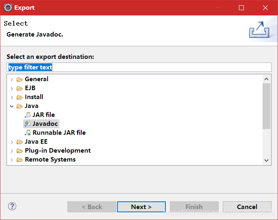The image size is (278, 220).
Task: Click the Eclipse gear icon in title bar
Action: coord(8,8)
